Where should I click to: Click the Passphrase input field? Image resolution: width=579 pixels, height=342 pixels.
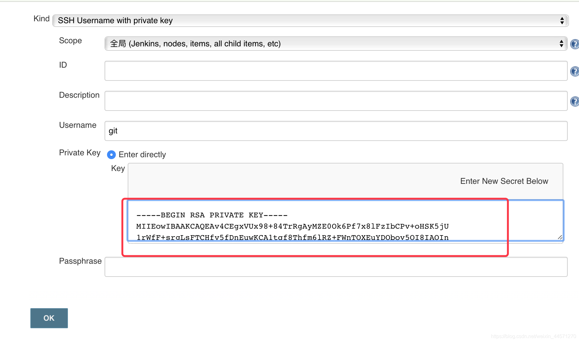336,267
